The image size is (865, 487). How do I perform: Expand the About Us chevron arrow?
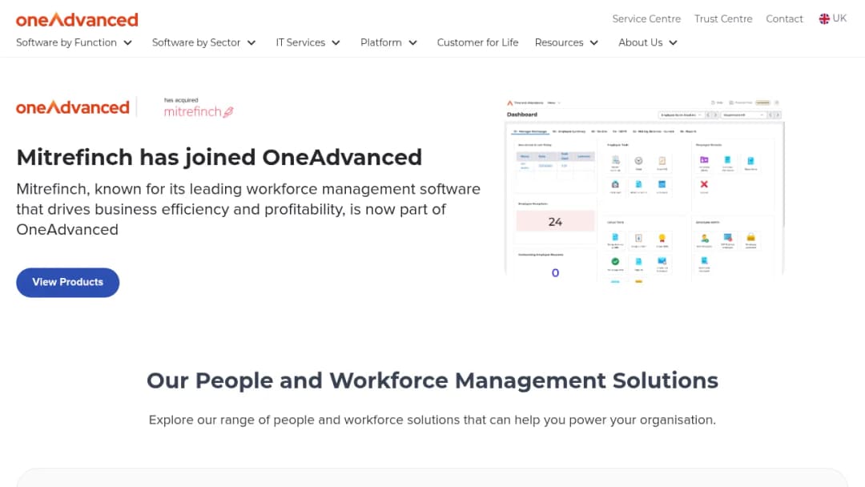[x=673, y=43]
